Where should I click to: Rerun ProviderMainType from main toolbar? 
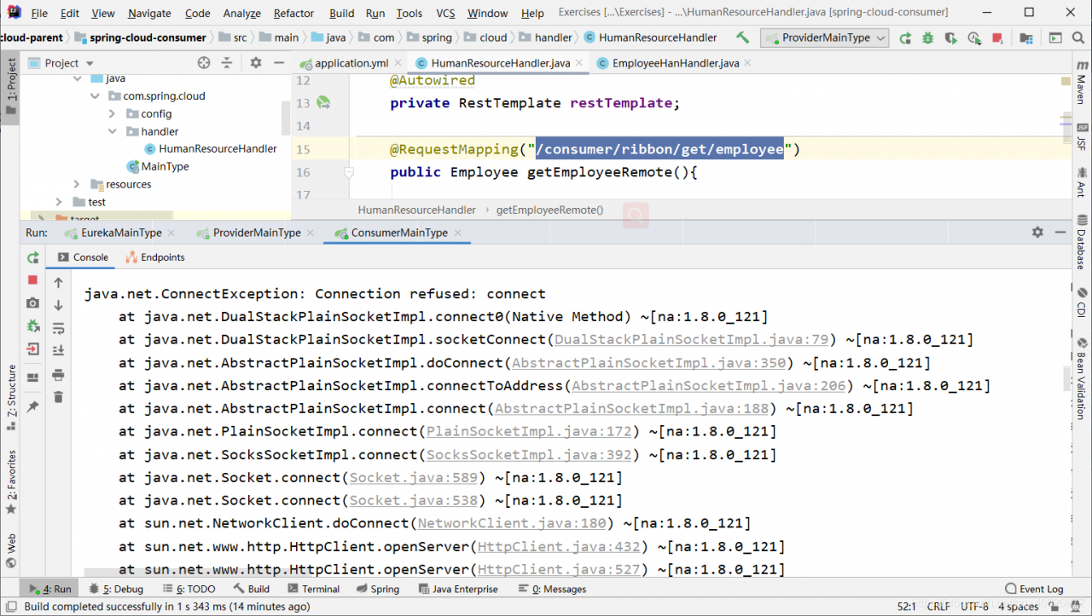[905, 37]
